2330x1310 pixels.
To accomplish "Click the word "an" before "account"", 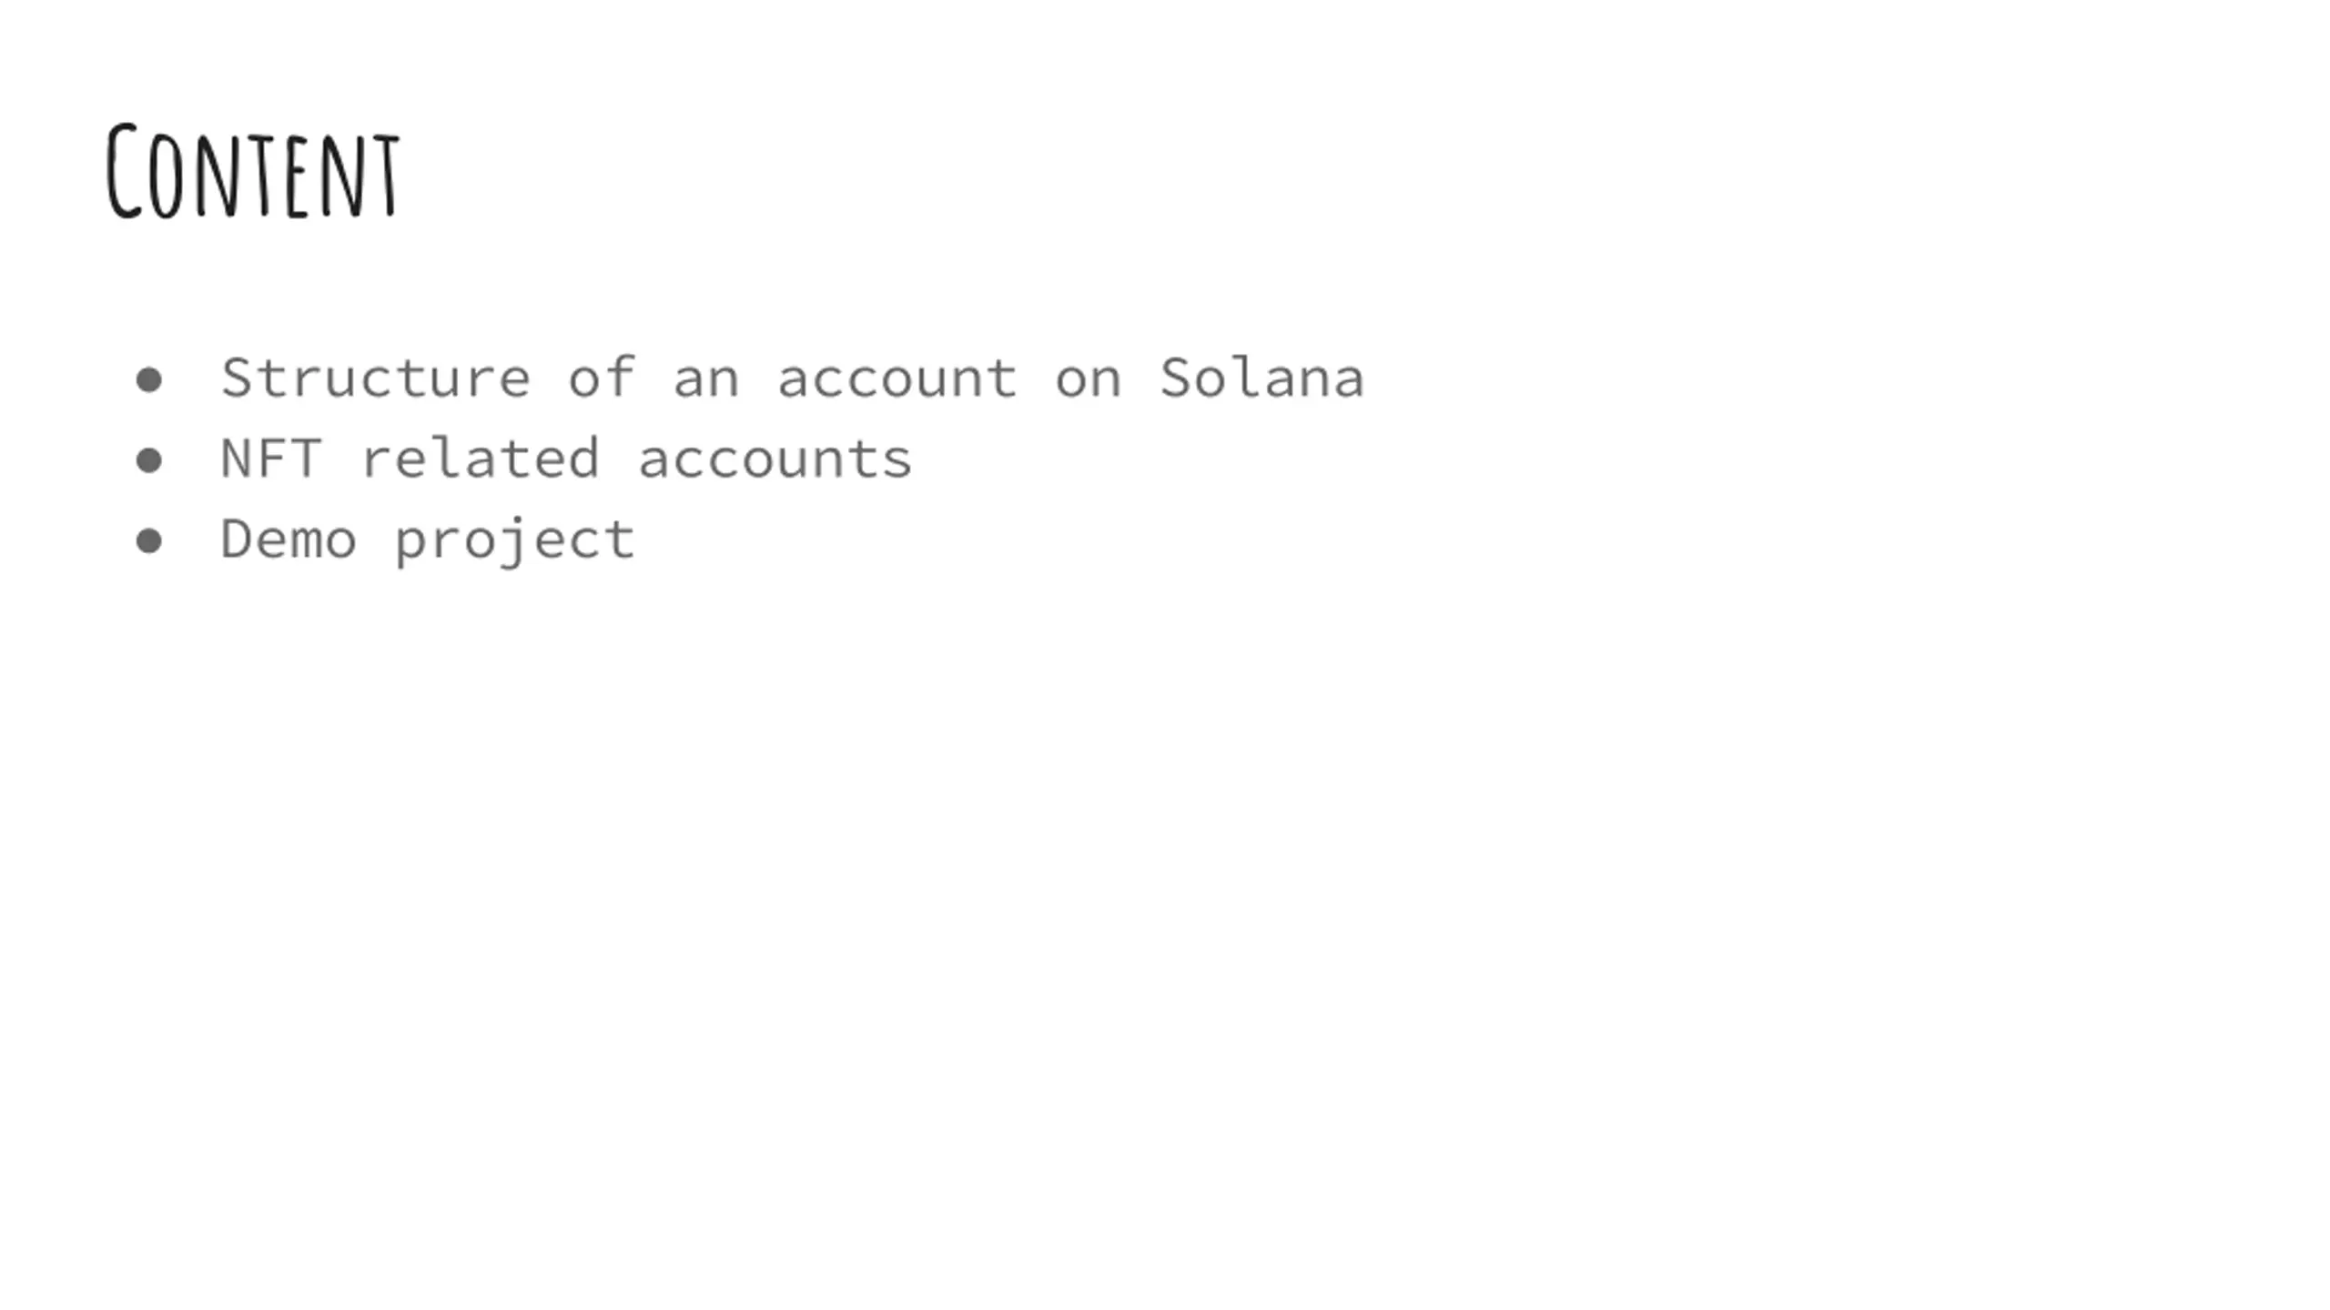I will coord(705,382).
